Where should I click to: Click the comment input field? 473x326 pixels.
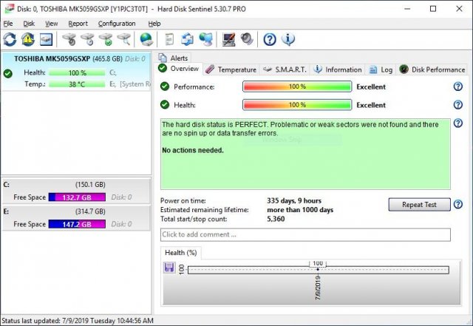click(x=304, y=234)
